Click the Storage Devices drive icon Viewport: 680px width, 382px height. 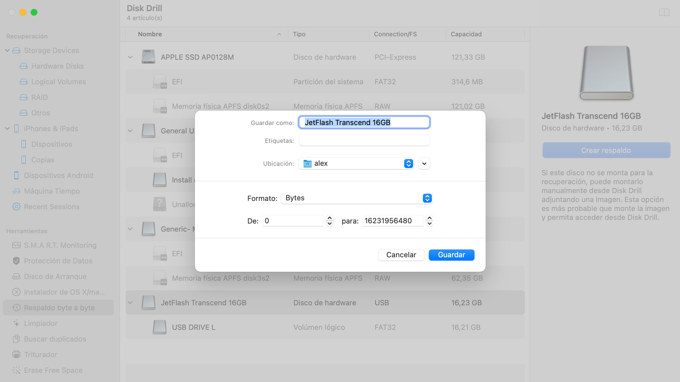point(16,51)
